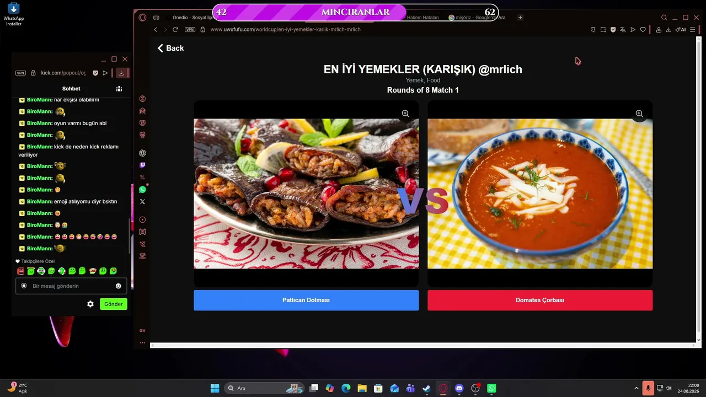Open Discord from taskbar
This screenshot has width=706, height=397.
point(459,388)
